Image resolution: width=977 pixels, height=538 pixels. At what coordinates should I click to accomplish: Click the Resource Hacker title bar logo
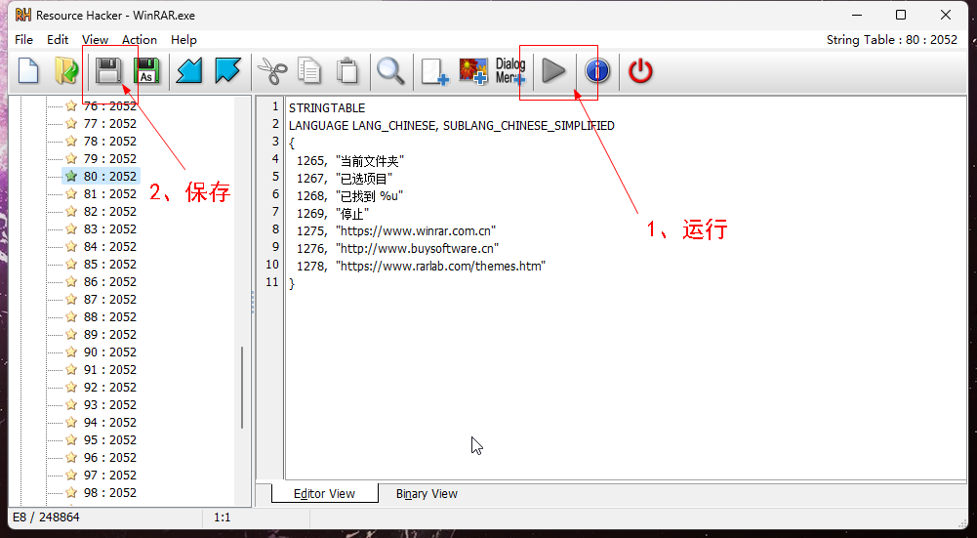pos(23,15)
